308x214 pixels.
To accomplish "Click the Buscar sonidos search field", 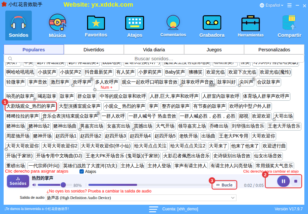I will (x=154, y=59).
